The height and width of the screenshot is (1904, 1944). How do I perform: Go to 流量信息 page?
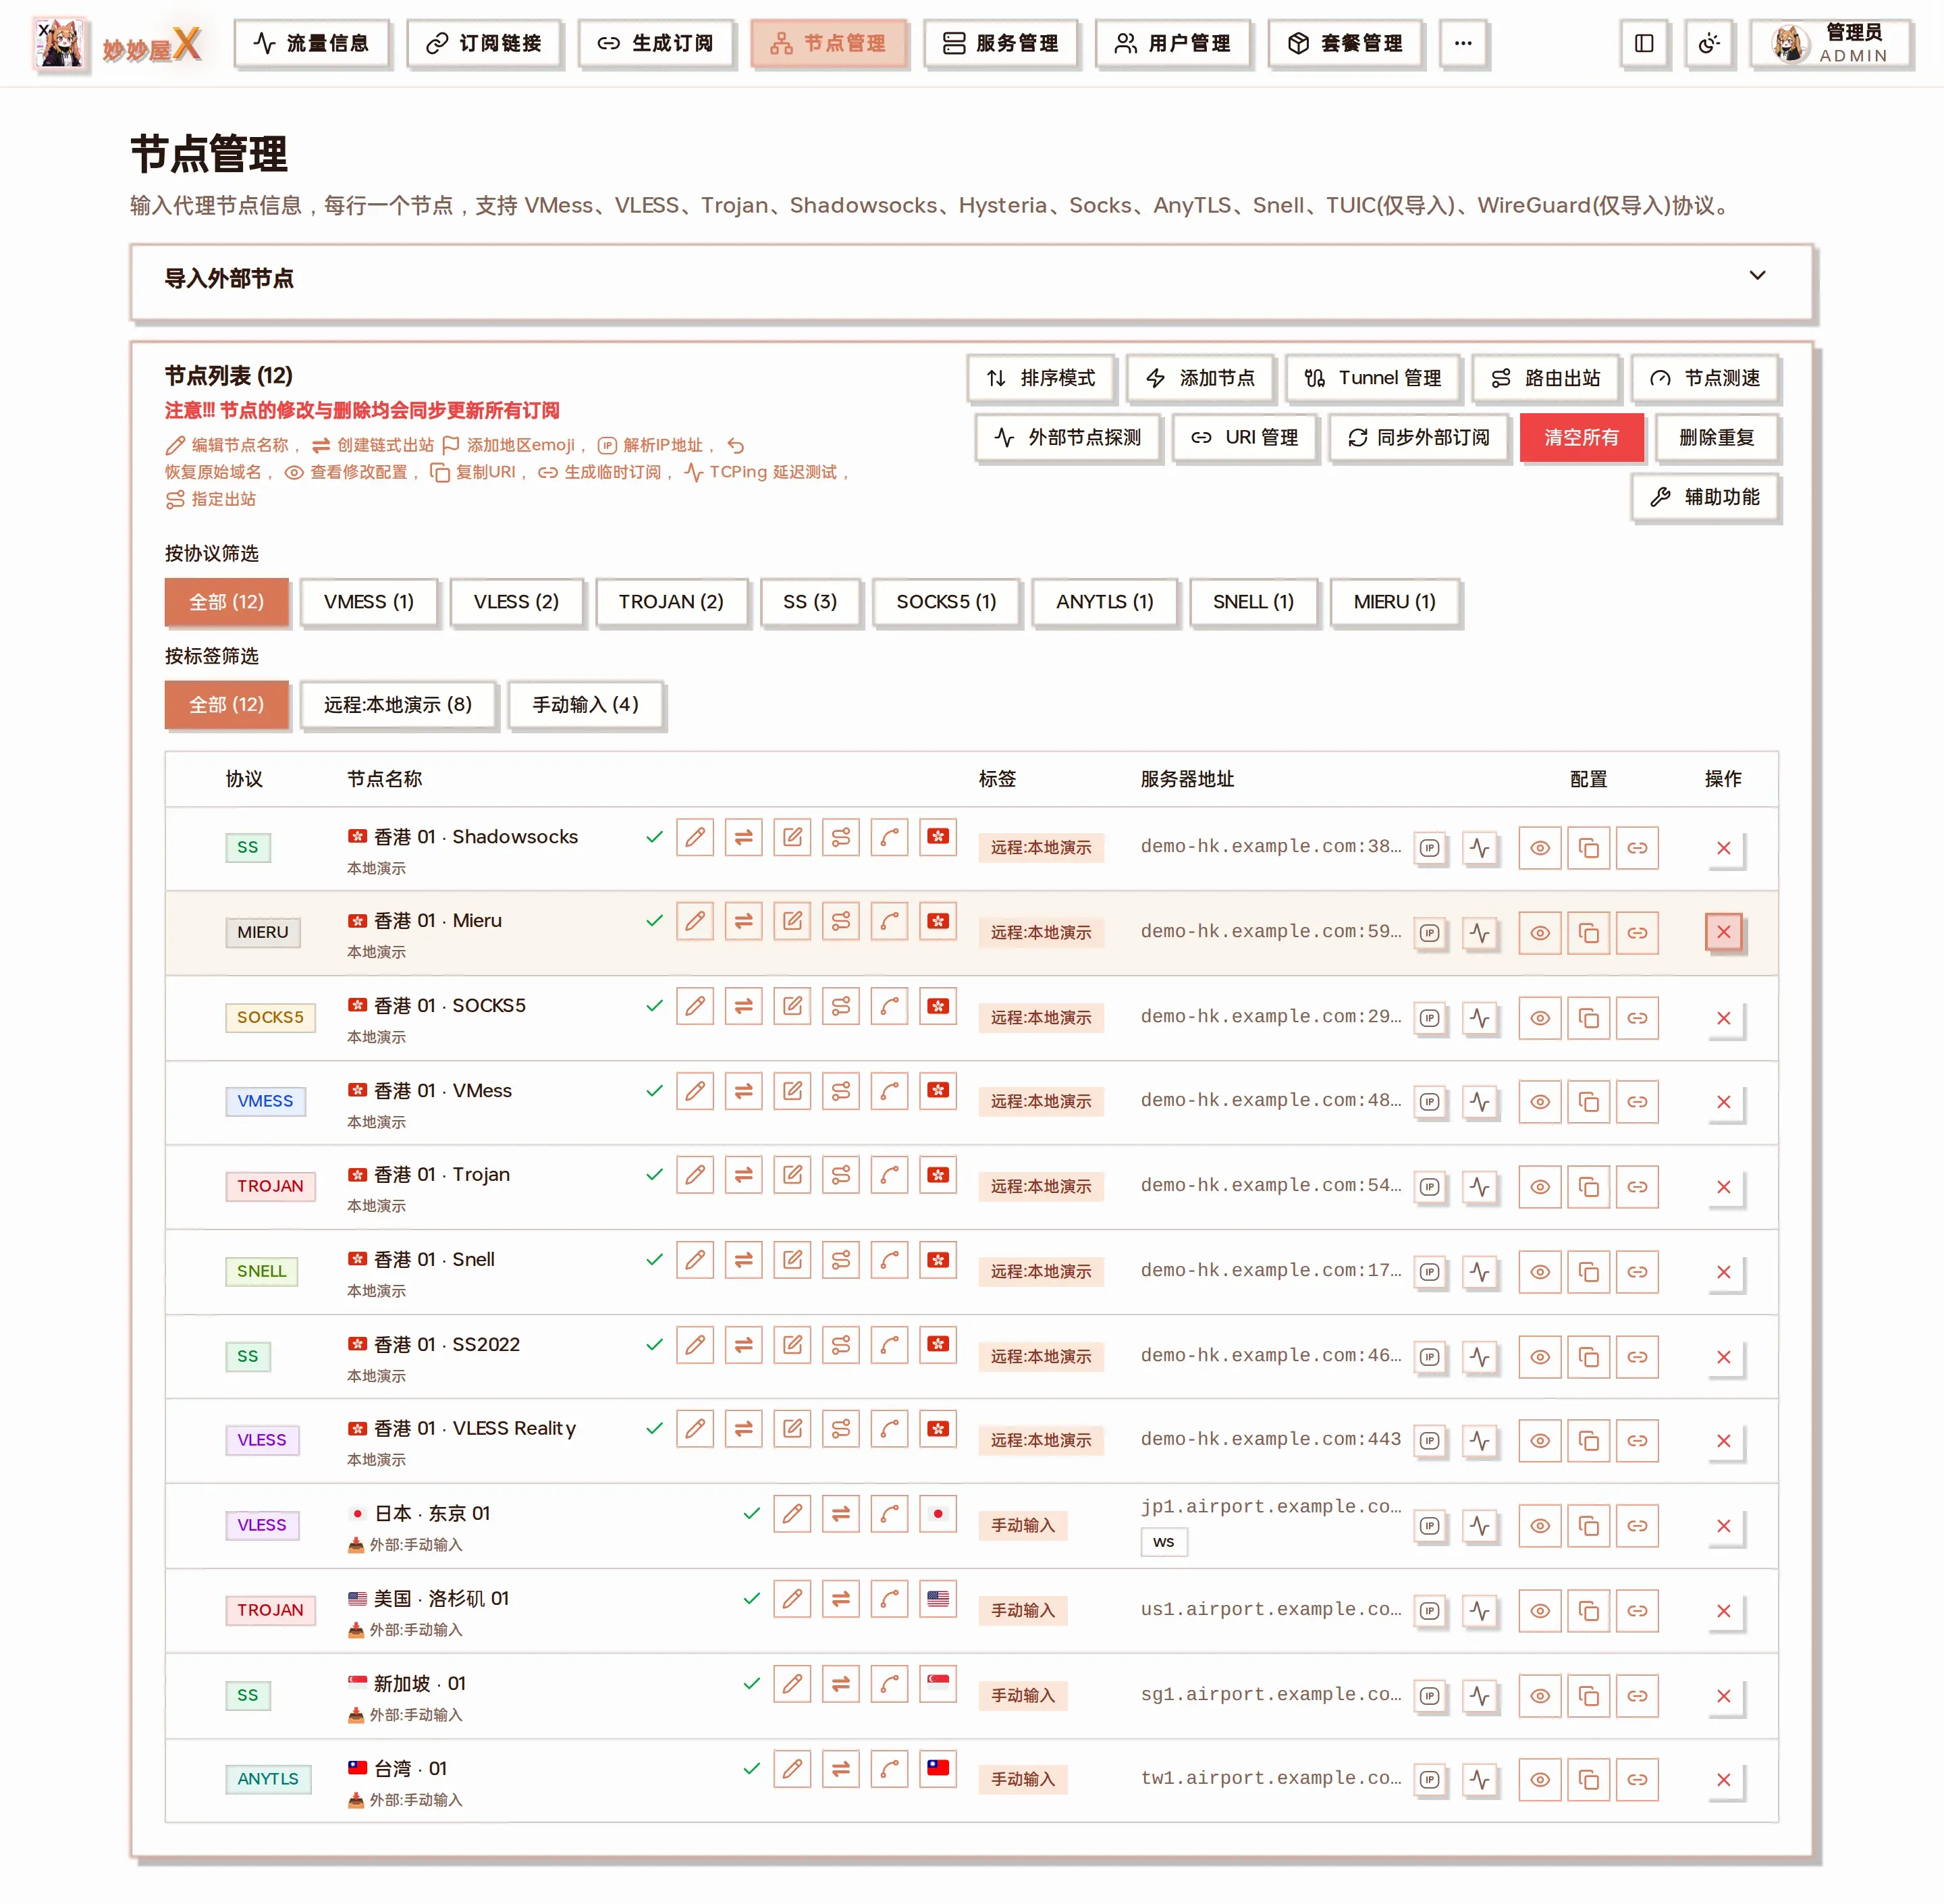[x=311, y=43]
